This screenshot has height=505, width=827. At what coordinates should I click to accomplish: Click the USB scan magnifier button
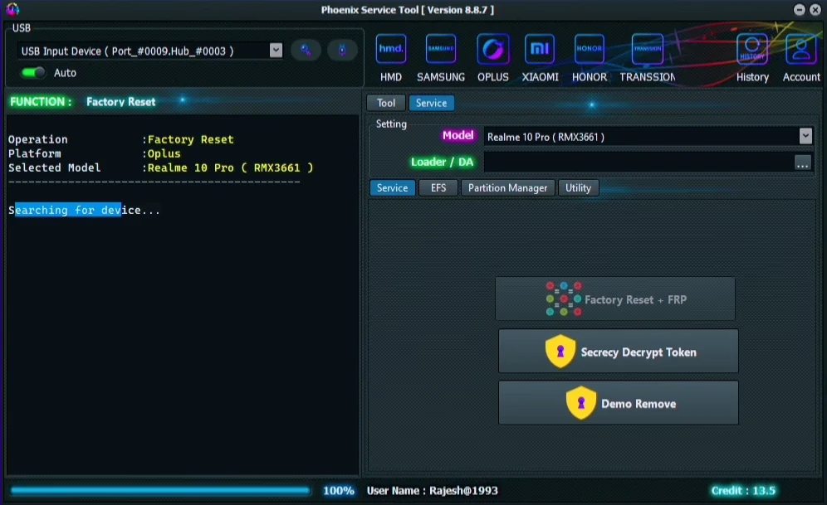click(x=306, y=50)
